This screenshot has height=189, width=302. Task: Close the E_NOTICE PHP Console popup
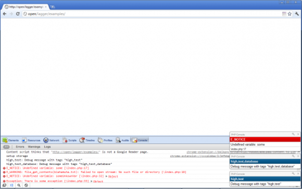coord(298,134)
